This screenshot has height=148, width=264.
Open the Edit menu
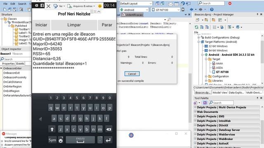pos(13,4)
